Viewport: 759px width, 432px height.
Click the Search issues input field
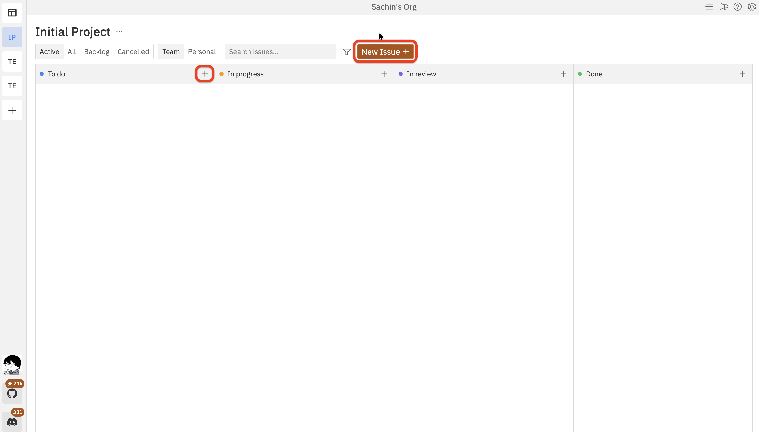[280, 51]
